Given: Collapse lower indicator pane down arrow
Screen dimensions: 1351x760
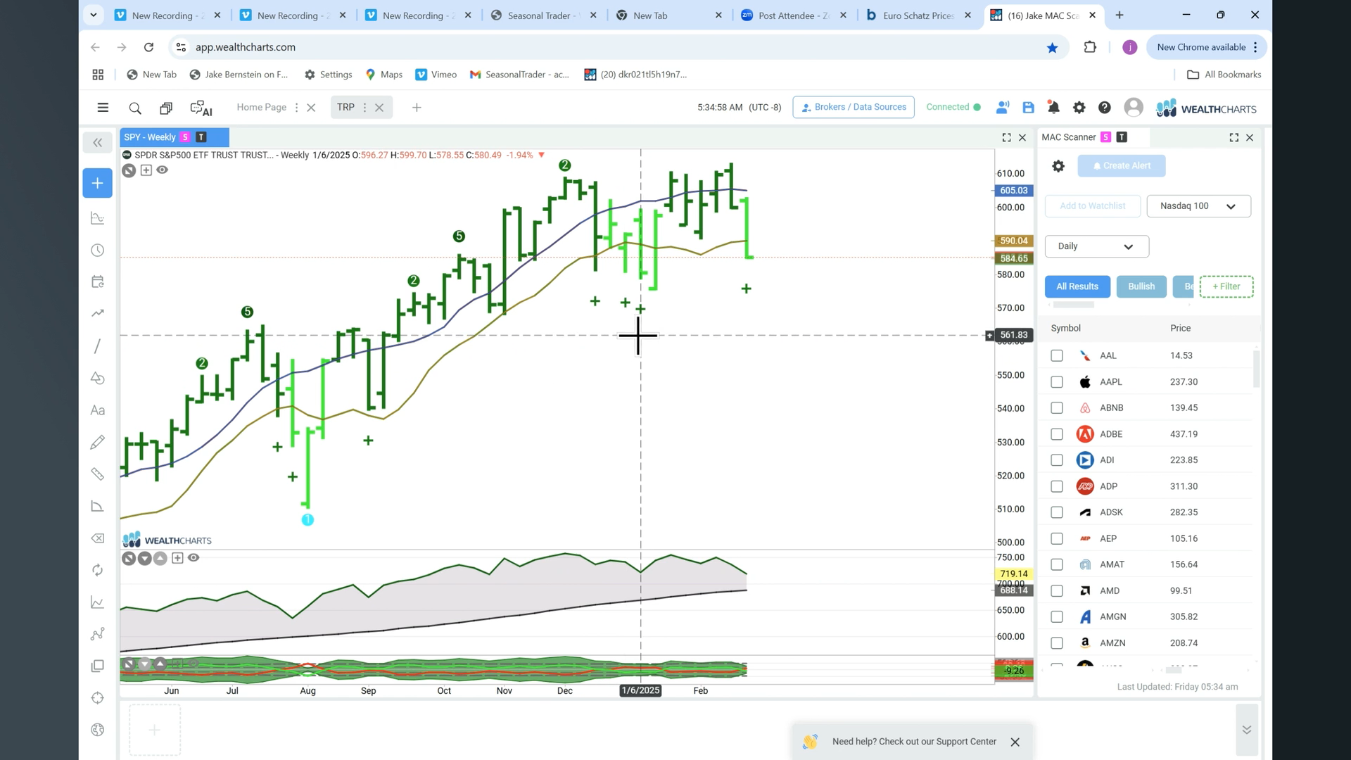Looking at the screenshot, I should pyautogui.click(x=144, y=559).
